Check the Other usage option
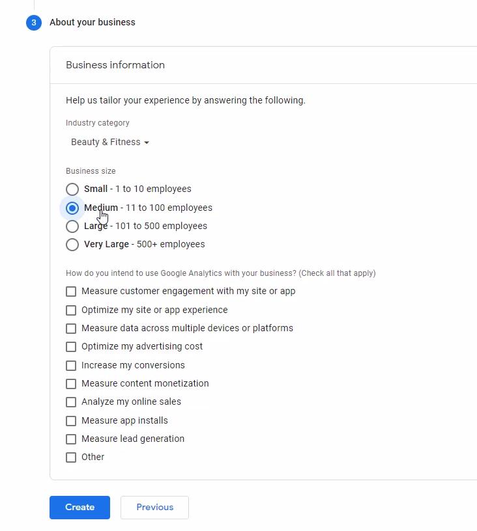This screenshot has width=477, height=531. pyautogui.click(x=71, y=457)
